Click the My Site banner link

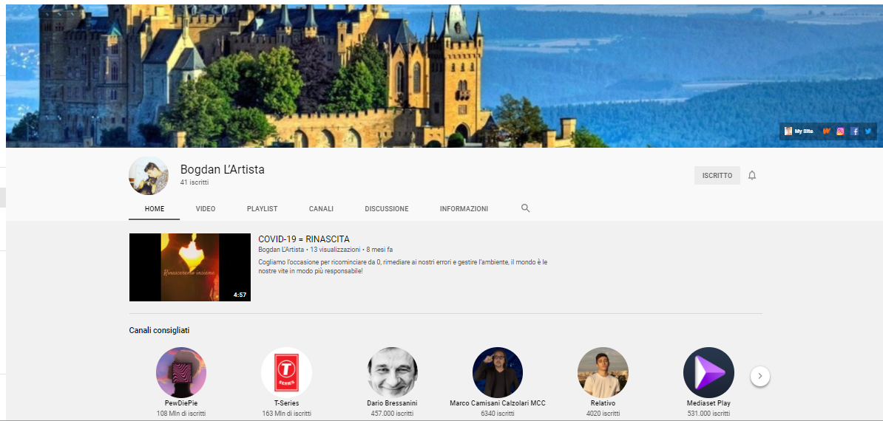(x=799, y=131)
